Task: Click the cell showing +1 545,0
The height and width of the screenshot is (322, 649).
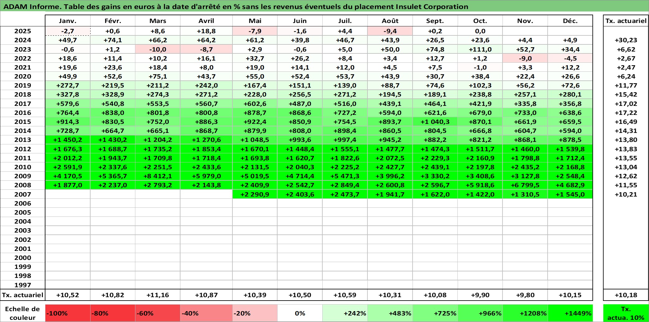Action: click(570, 194)
